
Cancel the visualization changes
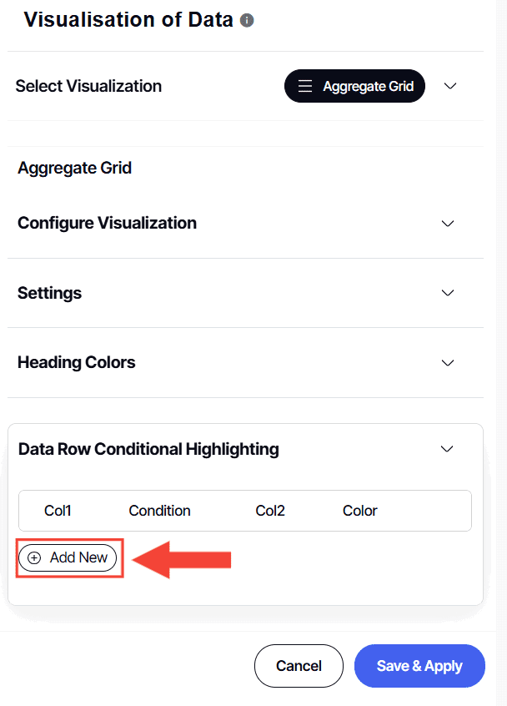299,666
